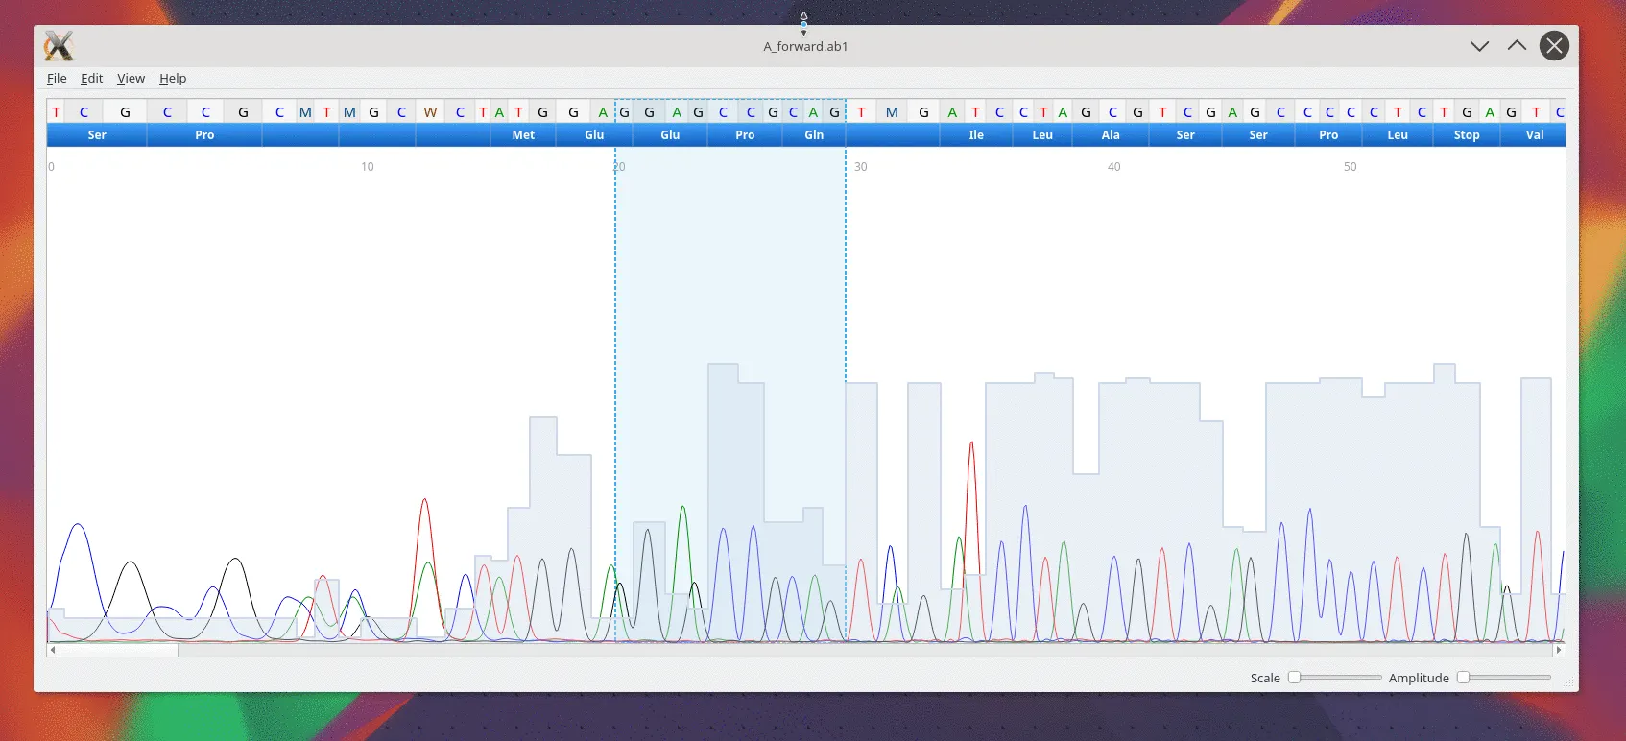Open the Help menu
The image size is (1626, 741).
[173, 79]
